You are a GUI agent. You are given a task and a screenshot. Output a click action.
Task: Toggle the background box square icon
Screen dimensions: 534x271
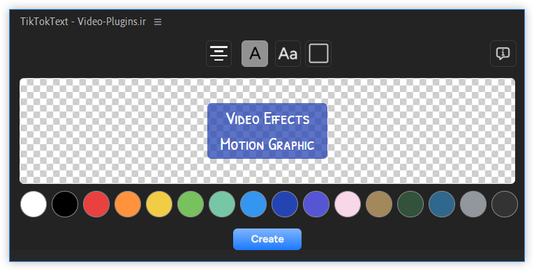click(318, 54)
